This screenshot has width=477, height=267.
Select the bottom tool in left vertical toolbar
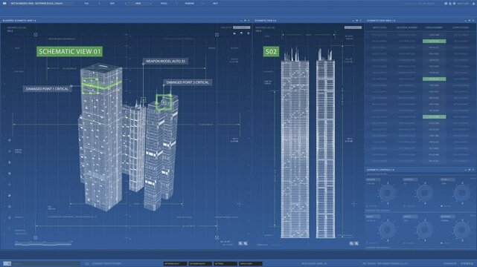[x=10, y=217]
